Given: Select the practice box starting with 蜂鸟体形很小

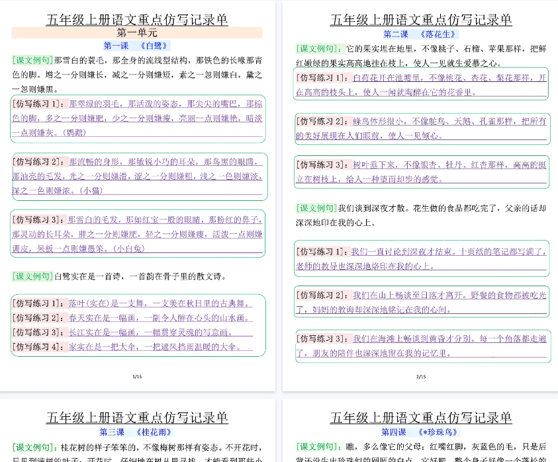Looking at the screenshot, I should coord(422,129).
